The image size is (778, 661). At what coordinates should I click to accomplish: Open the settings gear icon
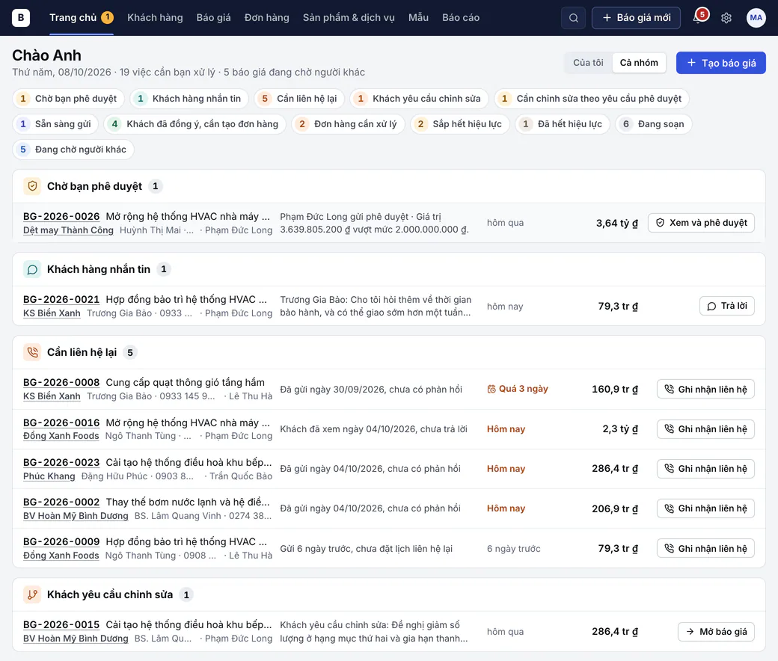click(x=726, y=18)
